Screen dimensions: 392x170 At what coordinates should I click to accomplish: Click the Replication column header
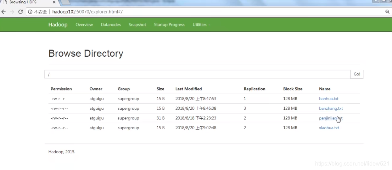[254, 89]
